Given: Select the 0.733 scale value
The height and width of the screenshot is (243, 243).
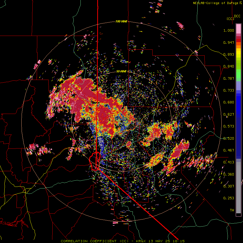Looking at the screenshot, I should click(229, 90).
